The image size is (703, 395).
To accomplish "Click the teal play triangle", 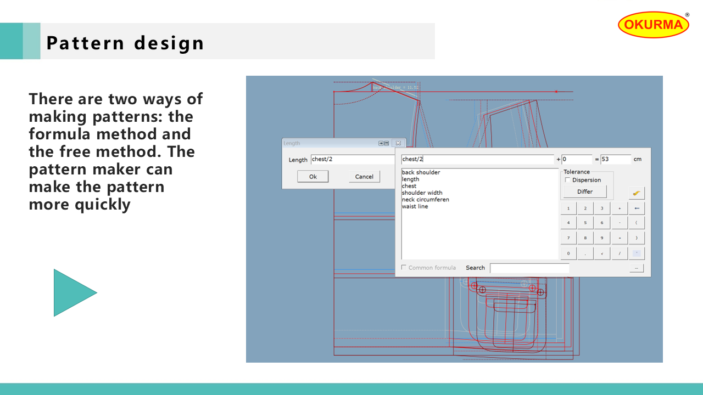I will [x=75, y=292].
